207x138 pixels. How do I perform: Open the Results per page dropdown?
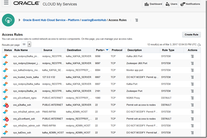click(29, 44)
